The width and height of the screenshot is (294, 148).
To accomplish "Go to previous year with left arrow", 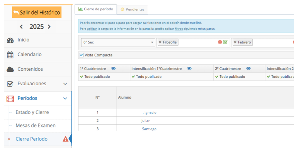I will click(22, 27).
